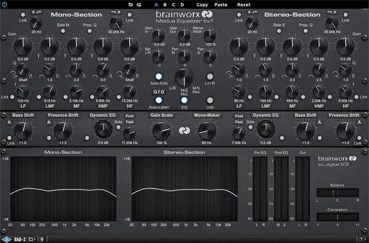
Task: Click the Stereo-Section low-pass 6 dB slope button
Action: 332,12
